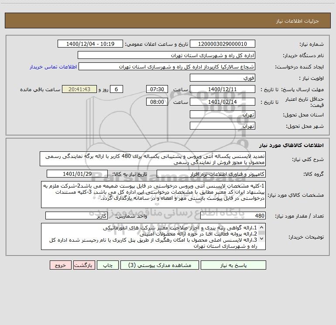
Task: Click price validity date 1401/02/14
Action: (223, 102)
